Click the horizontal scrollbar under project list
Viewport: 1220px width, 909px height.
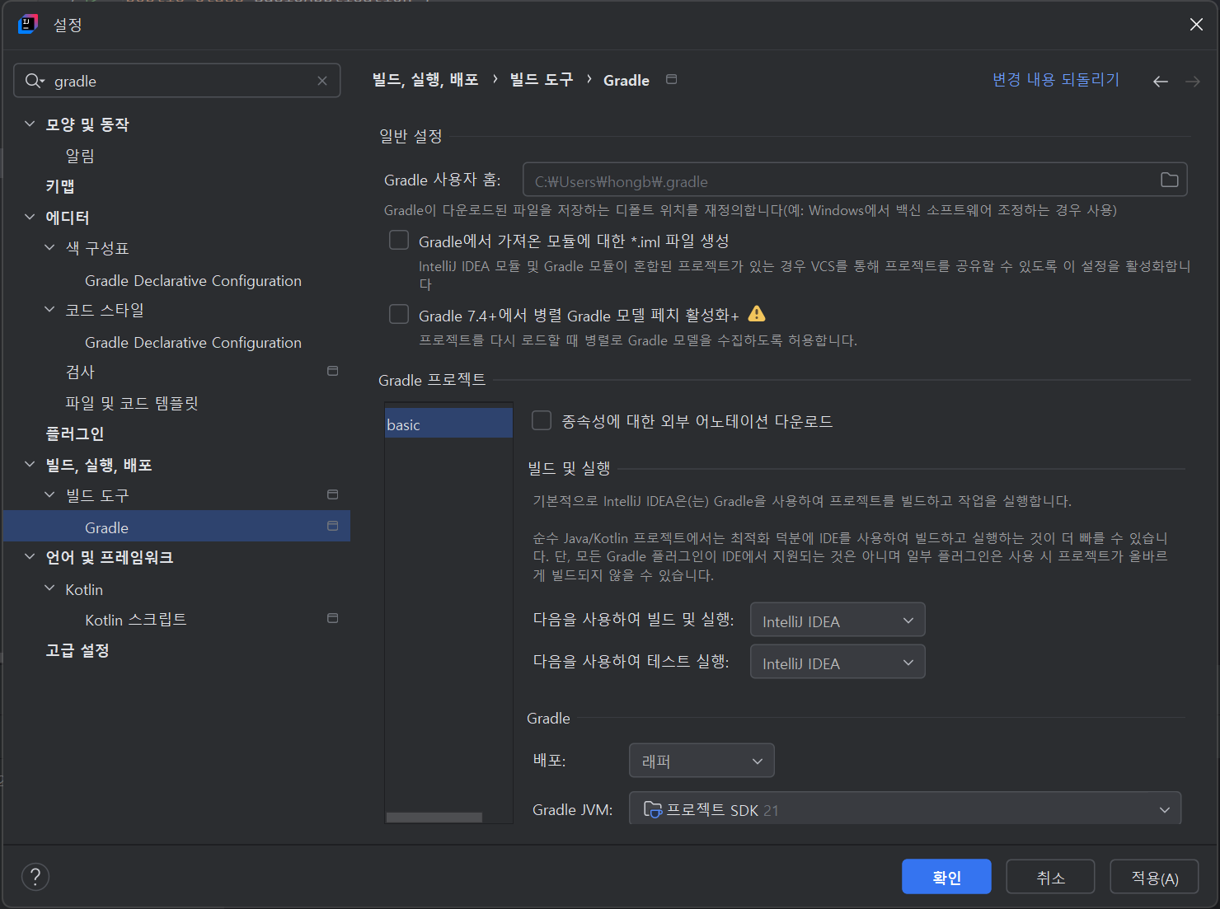[x=434, y=817]
